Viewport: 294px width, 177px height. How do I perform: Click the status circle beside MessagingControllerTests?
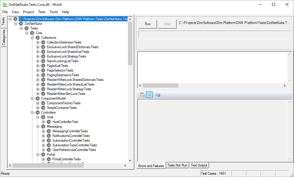pos(49,131)
